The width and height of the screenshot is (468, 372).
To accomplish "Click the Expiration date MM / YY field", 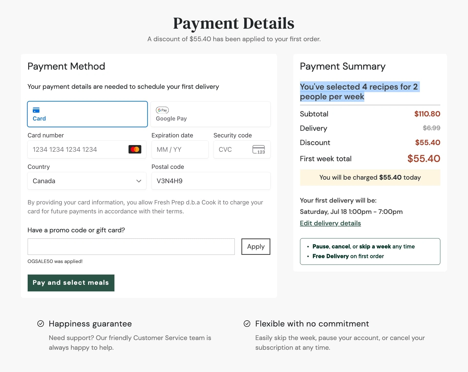I will (180, 149).
